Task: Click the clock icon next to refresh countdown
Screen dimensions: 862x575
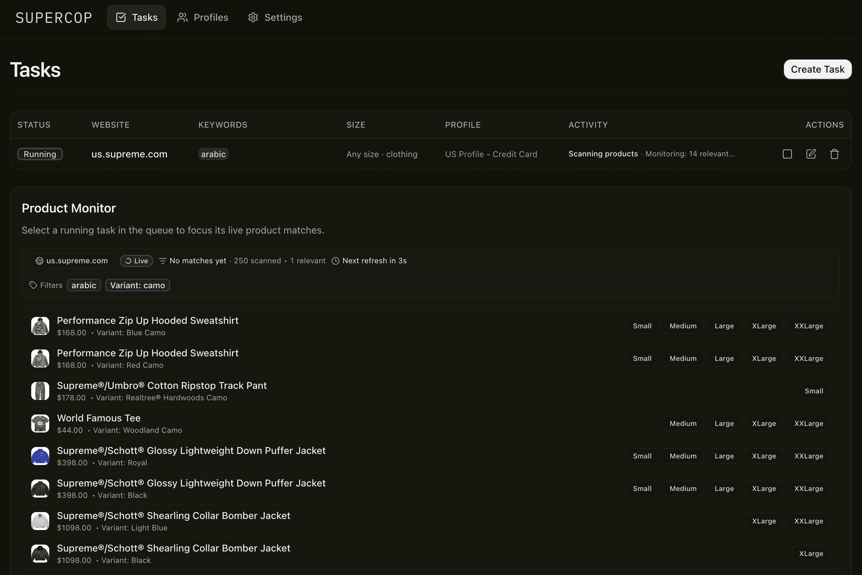Action: (x=335, y=261)
